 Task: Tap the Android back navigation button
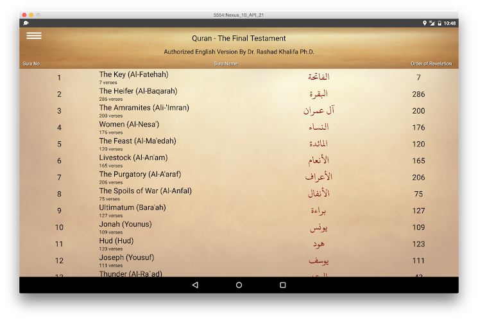(x=195, y=285)
